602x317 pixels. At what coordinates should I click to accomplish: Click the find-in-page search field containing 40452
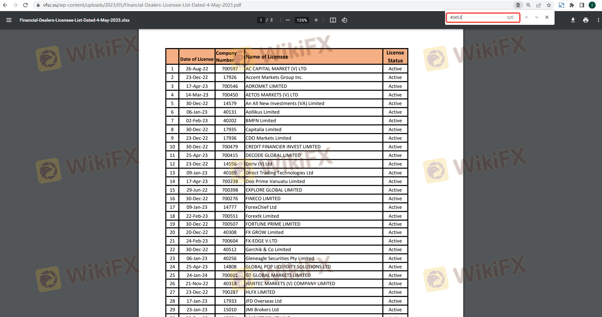coord(477,18)
